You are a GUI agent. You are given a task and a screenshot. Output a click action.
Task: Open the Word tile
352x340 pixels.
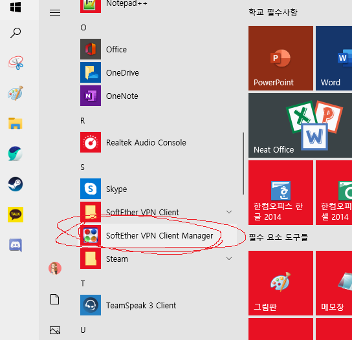(x=334, y=58)
